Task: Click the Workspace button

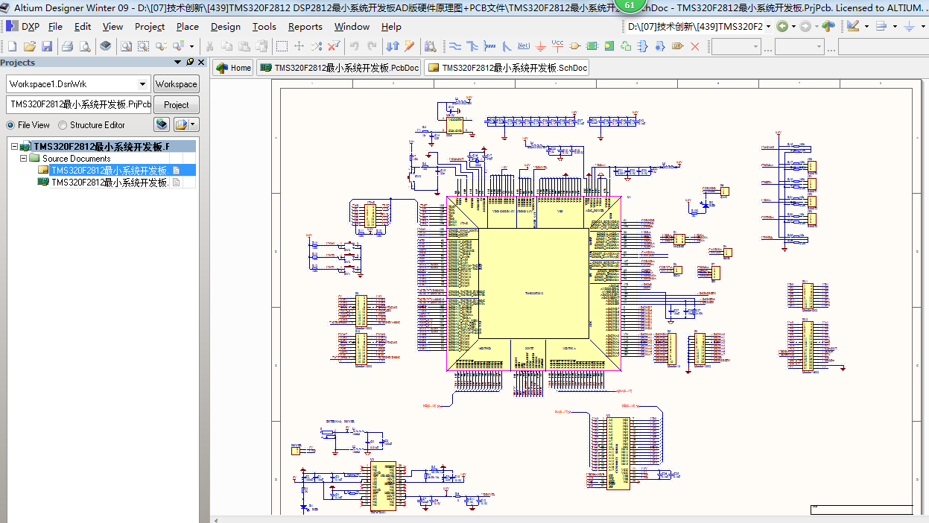Action: 177,84
